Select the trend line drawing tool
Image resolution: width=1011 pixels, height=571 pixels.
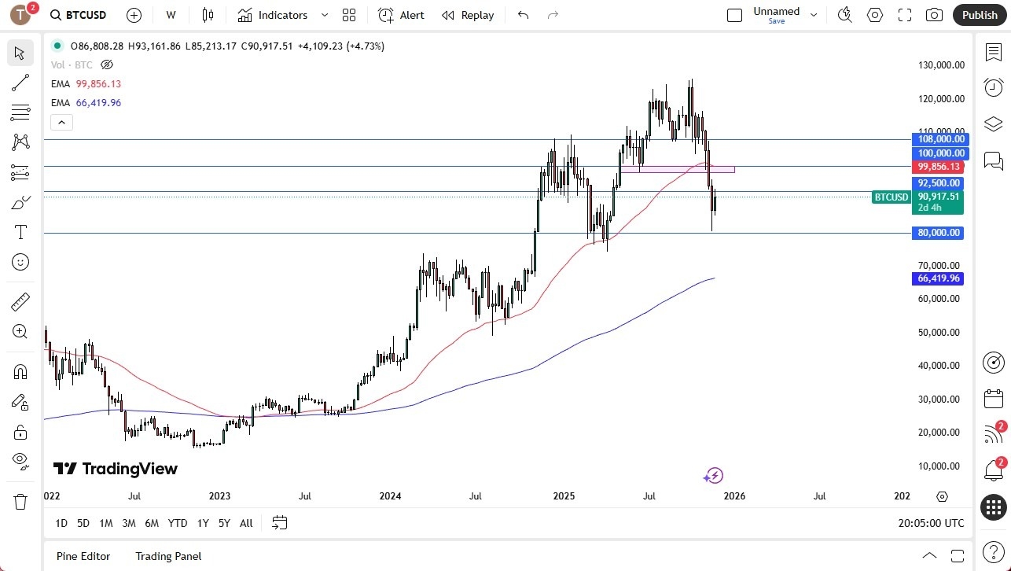pos(20,83)
